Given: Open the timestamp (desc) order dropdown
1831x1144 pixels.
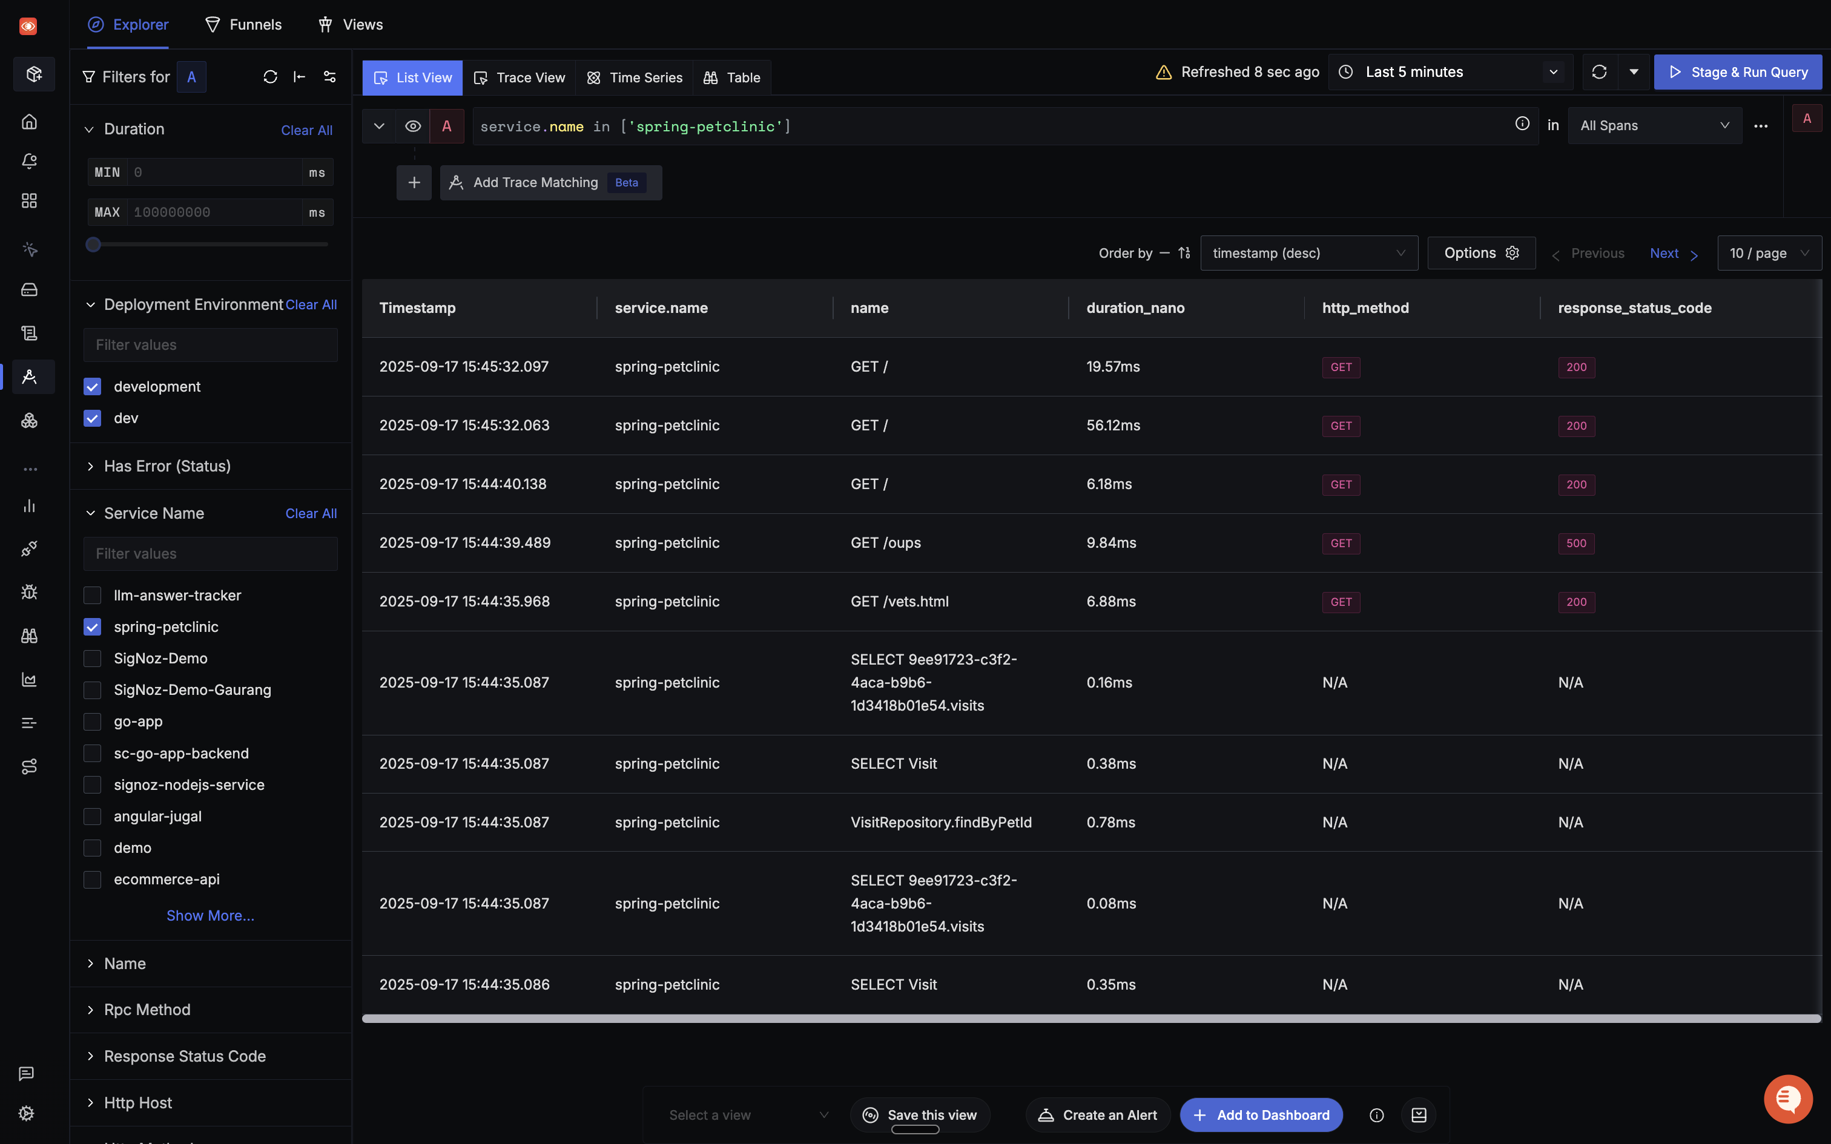Looking at the screenshot, I should [x=1308, y=254].
